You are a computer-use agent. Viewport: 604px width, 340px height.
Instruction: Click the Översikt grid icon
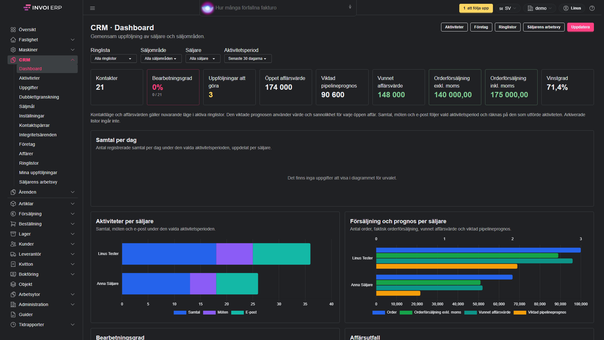coord(13,30)
